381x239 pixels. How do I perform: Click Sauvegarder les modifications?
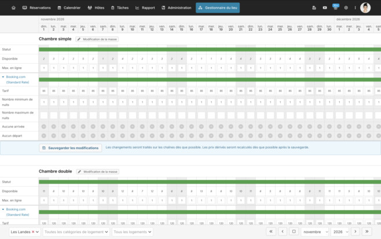click(x=71, y=148)
